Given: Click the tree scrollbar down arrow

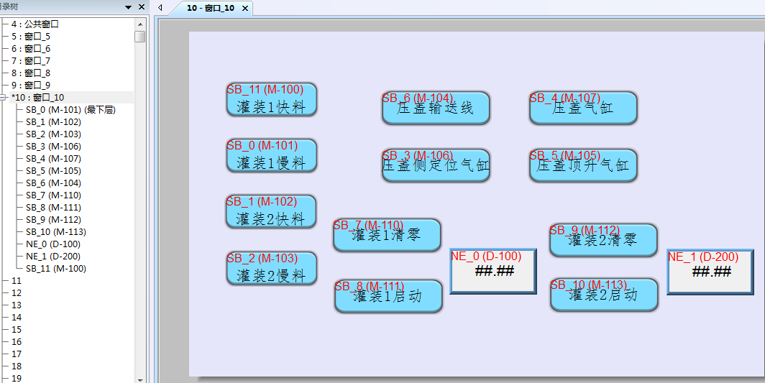Looking at the screenshot, I should tap(140, 379).
